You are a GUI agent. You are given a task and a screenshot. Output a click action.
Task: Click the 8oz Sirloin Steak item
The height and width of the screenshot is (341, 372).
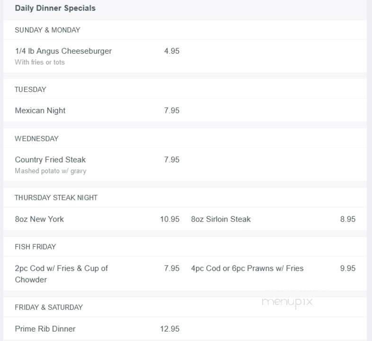pyautogui.click(x=221, y=219)
